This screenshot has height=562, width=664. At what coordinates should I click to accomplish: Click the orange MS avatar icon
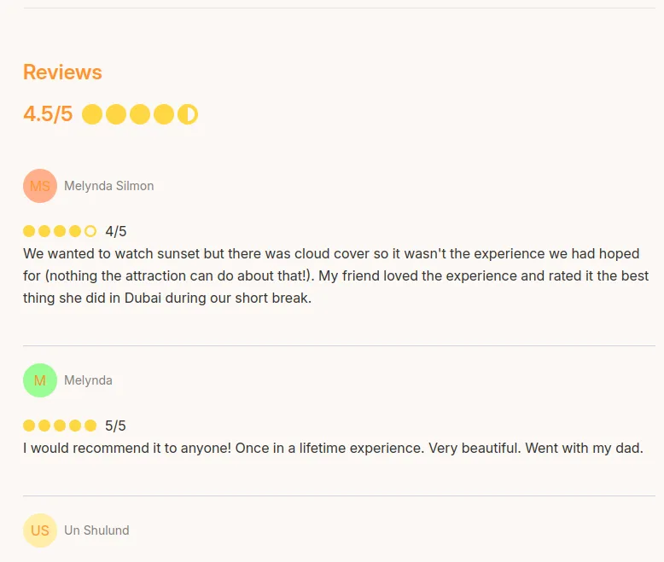[x=40, y=186]
